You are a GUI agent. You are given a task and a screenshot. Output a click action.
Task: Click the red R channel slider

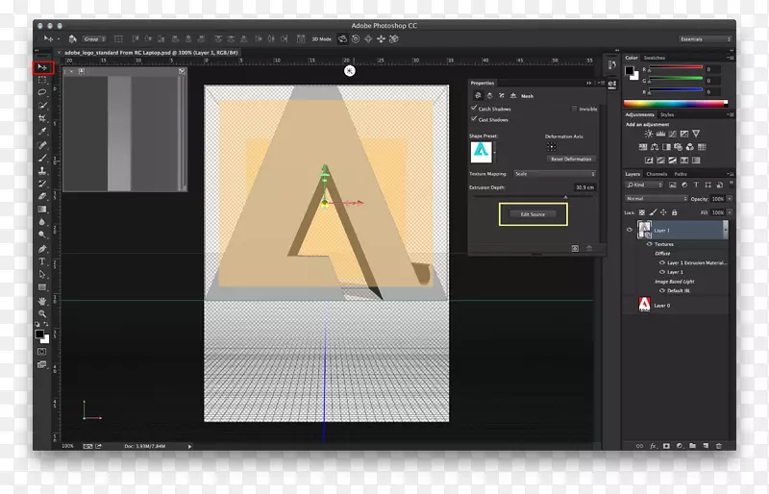(x=676, y=67)
